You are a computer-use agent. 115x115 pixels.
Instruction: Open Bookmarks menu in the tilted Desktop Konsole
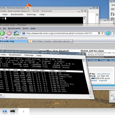pyautogui.click(x=15, y=55)
